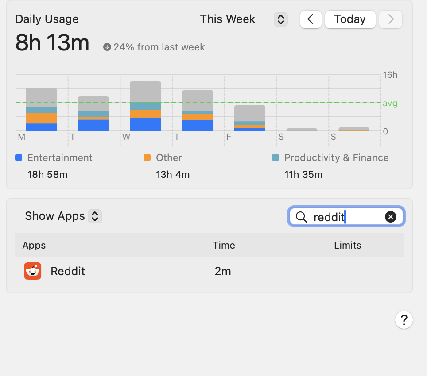Click the orange Other legend swatch
427x376 pixels.
click(147, 157)
